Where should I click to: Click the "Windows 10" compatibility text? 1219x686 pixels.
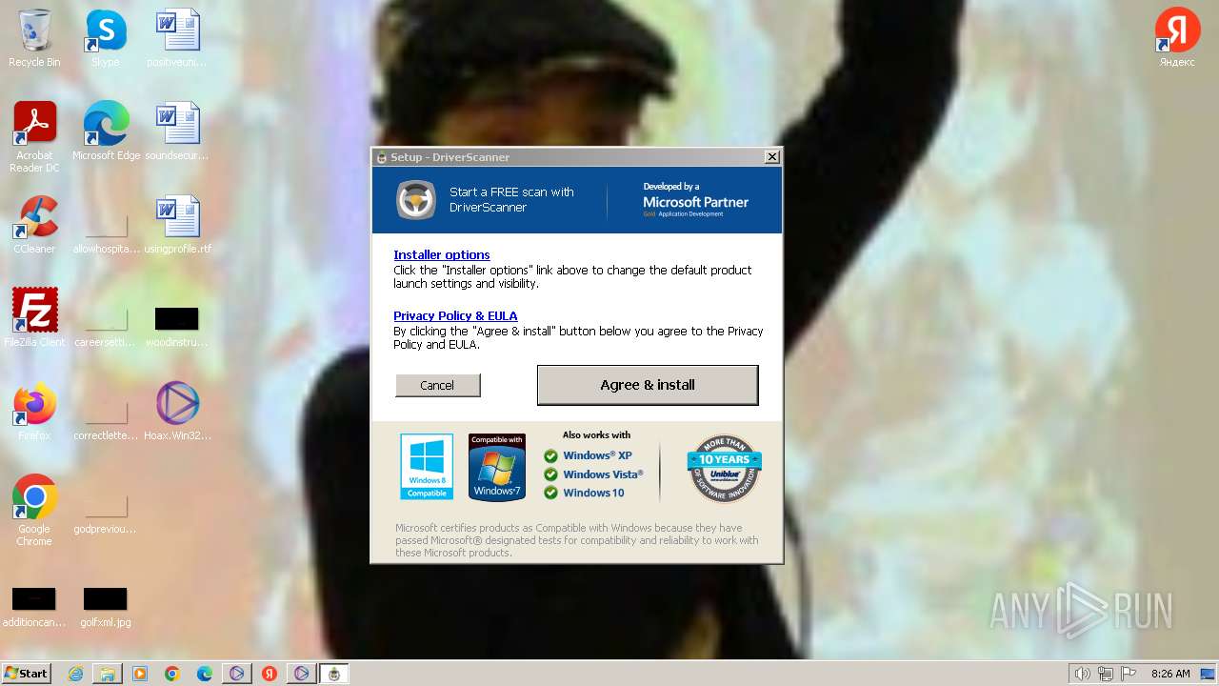coord(593,493)
